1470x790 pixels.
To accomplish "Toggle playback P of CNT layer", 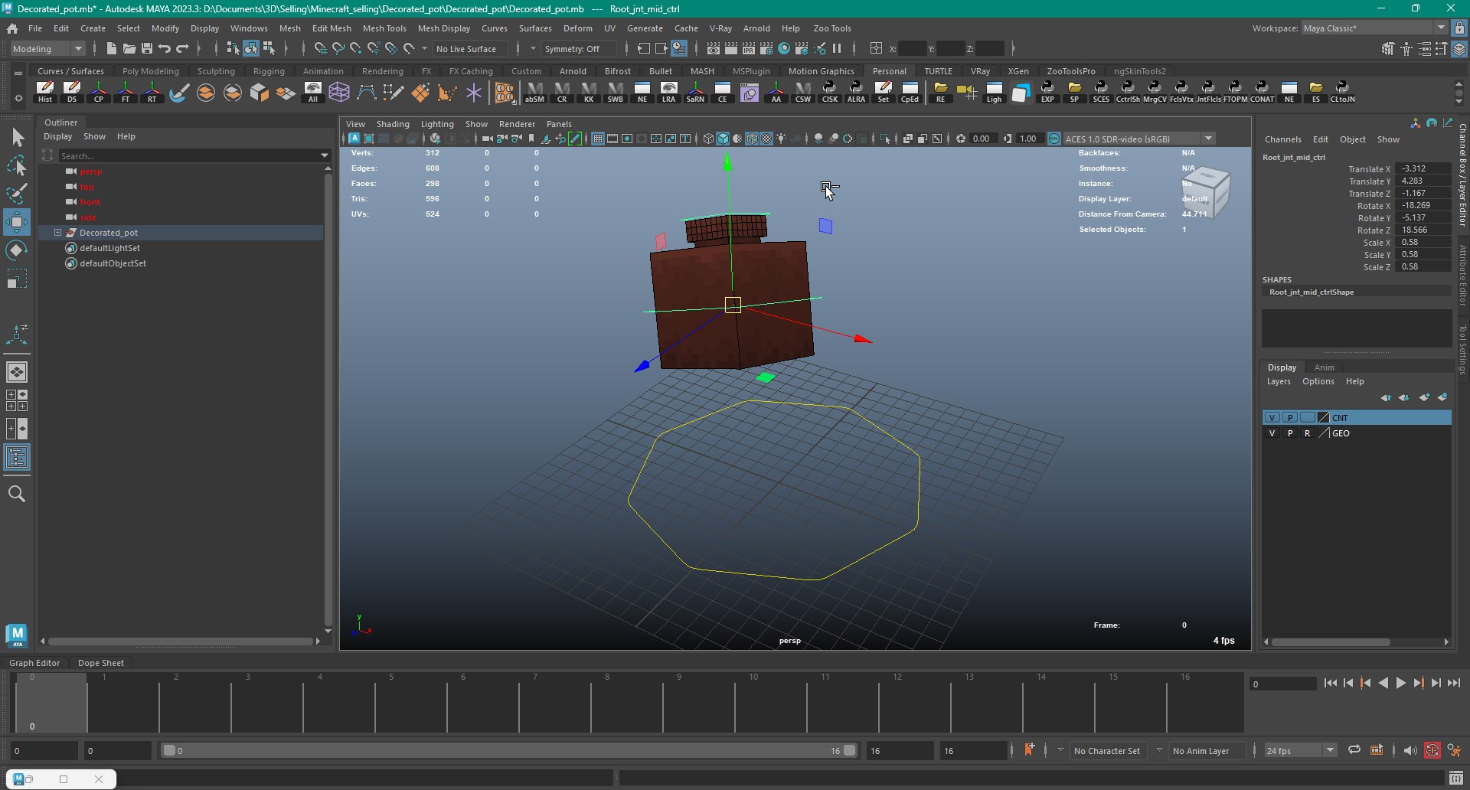I will (x=1290, y=418).
